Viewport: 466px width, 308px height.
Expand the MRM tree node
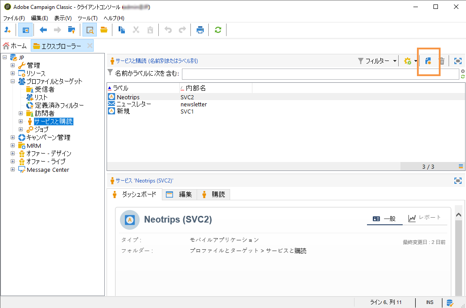tap(13, 146)
